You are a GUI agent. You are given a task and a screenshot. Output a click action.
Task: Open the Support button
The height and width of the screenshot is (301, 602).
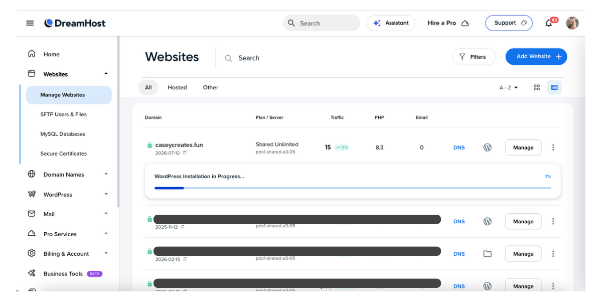point(509,23)
